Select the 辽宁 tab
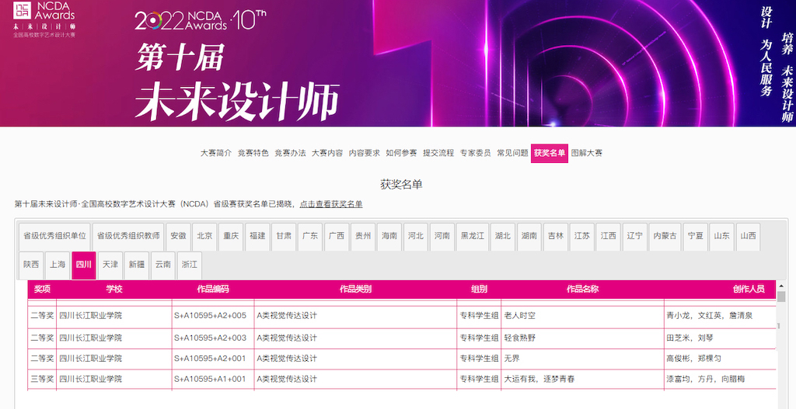This screenshot has width=796, height=409. point(635,236)
